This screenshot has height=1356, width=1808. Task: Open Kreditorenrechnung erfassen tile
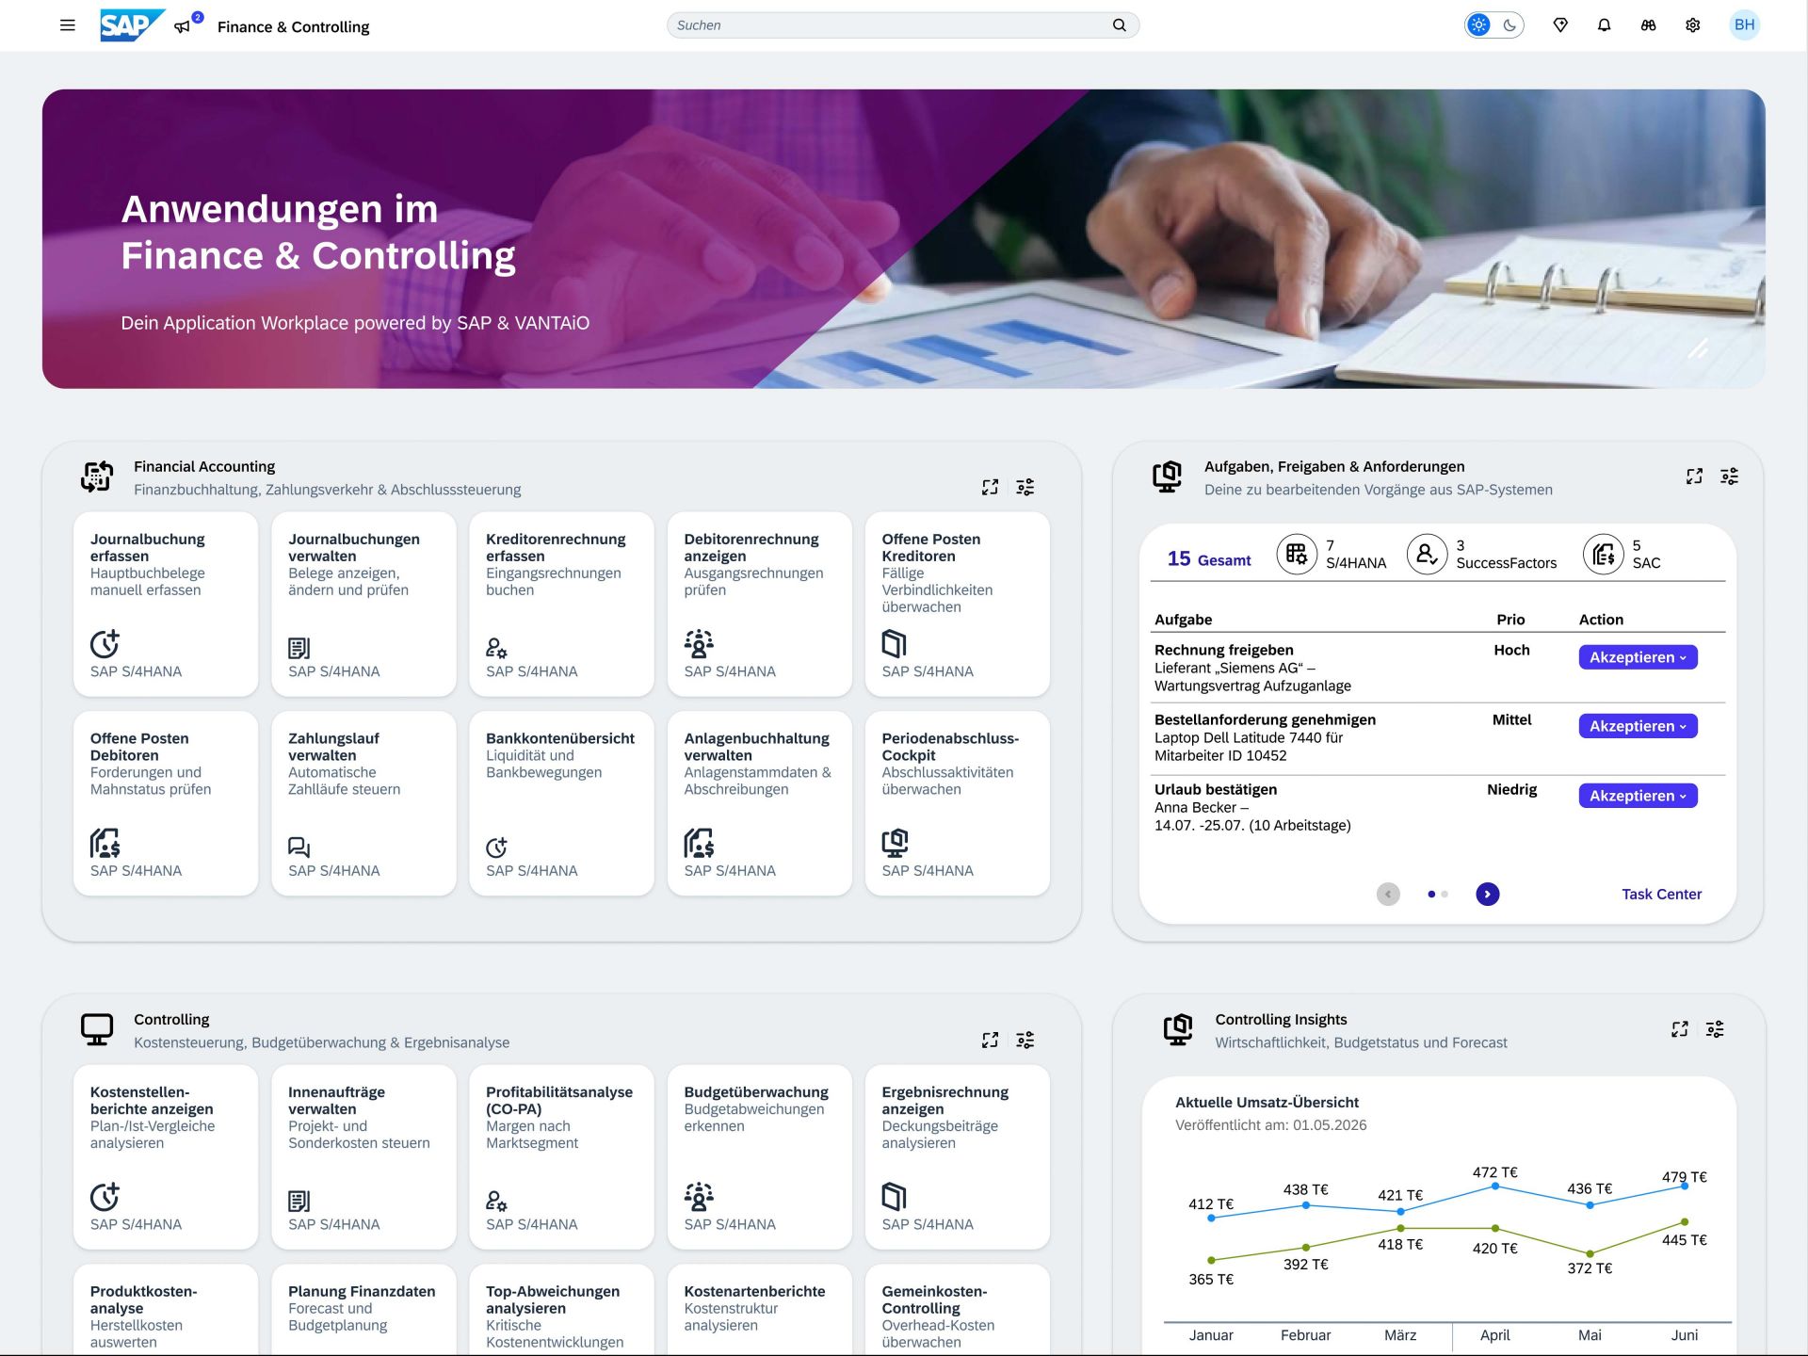click(561, 605)
